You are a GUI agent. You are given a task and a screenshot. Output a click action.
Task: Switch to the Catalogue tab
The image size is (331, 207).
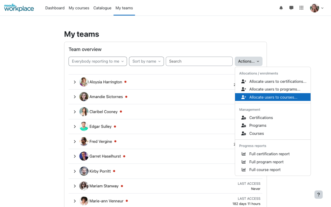tap(102, 8)
